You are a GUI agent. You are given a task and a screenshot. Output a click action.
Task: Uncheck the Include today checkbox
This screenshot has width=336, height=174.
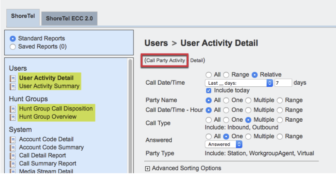tap(209, 91)
